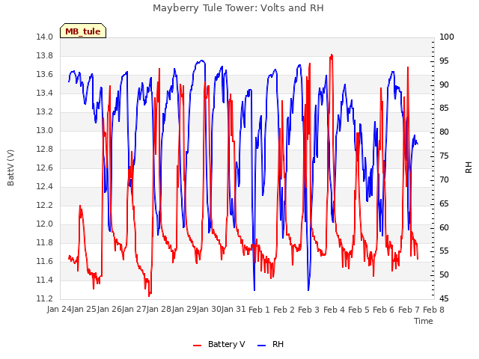Click the 12.4 voltage axis value
This screenshot has height=359, width=479.
tap(45, 186)
